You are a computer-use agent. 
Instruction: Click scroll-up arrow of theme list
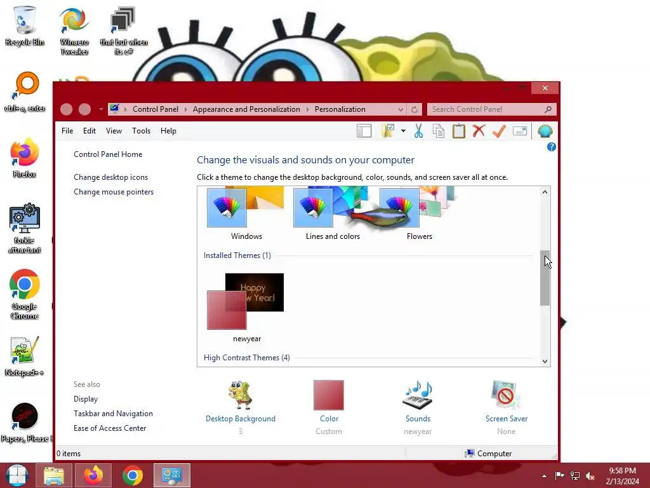click(545, 192)
